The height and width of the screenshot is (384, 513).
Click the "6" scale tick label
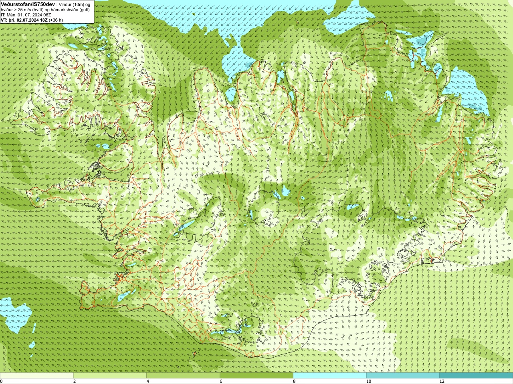(221, 381)
